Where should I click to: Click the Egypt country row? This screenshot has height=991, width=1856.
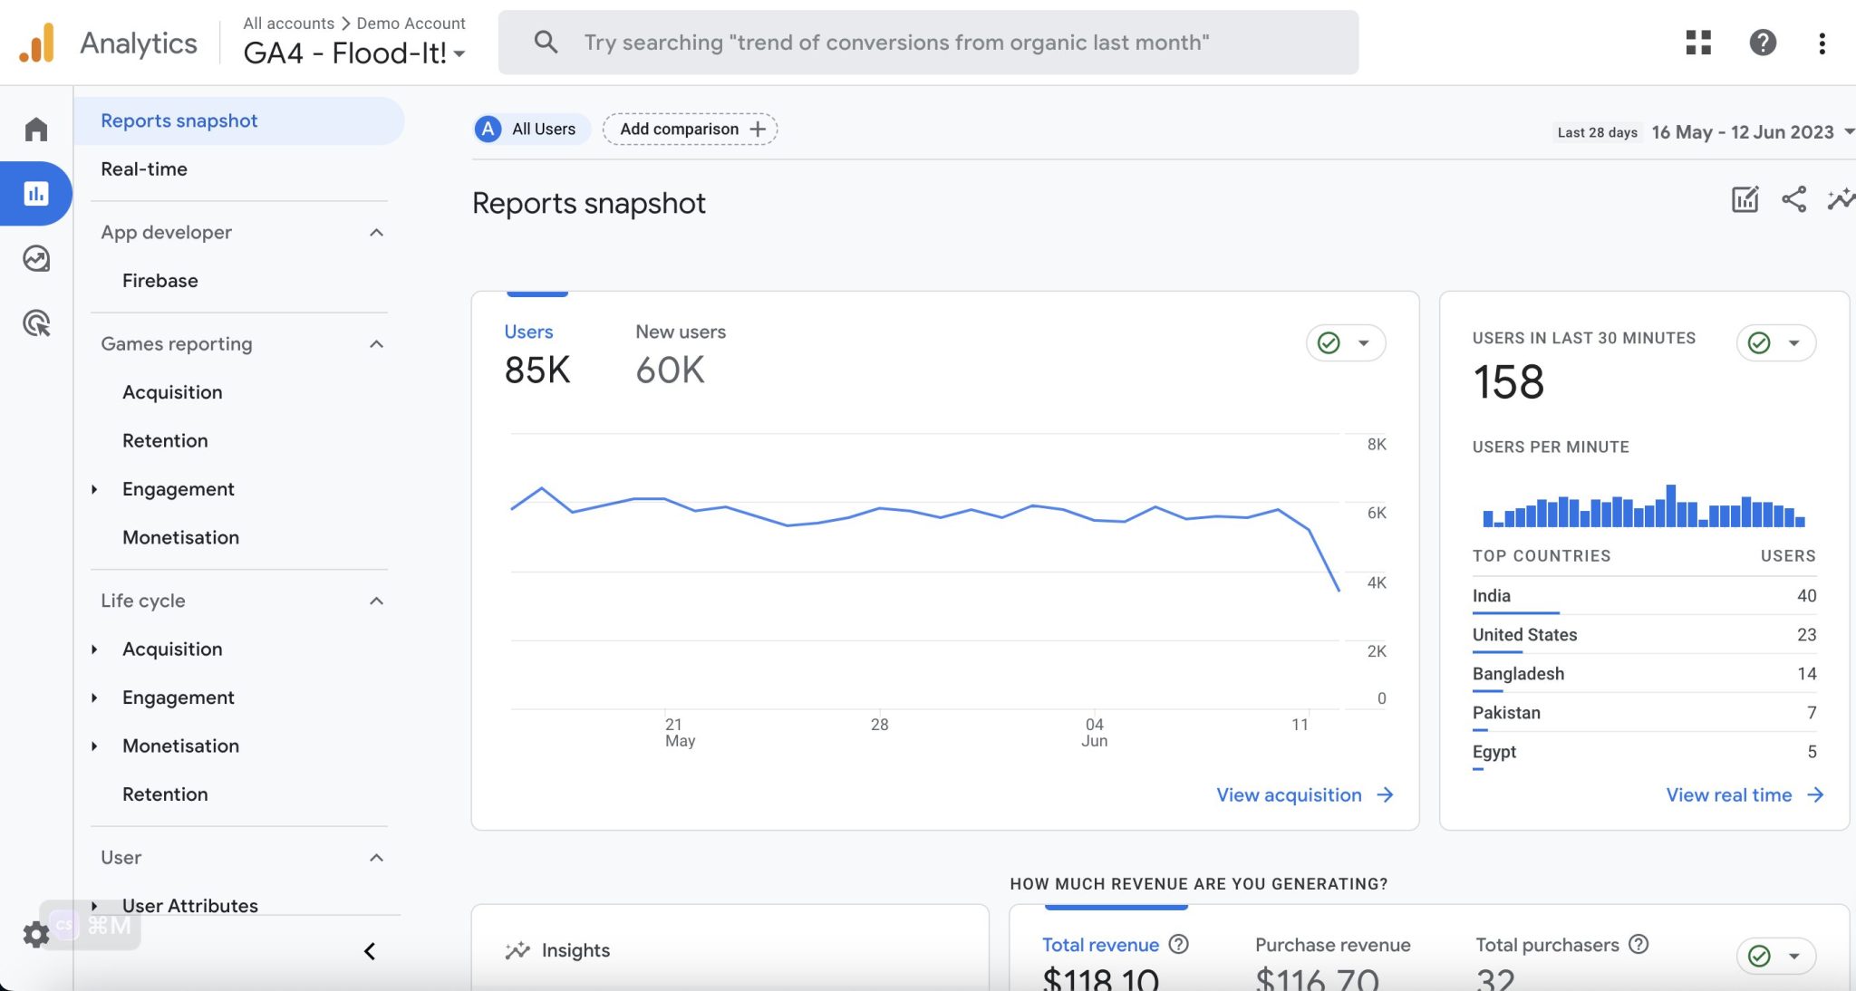[x=1644, y=752]
